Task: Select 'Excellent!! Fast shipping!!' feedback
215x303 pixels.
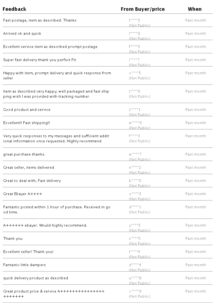Action: (x=26, y=123)
